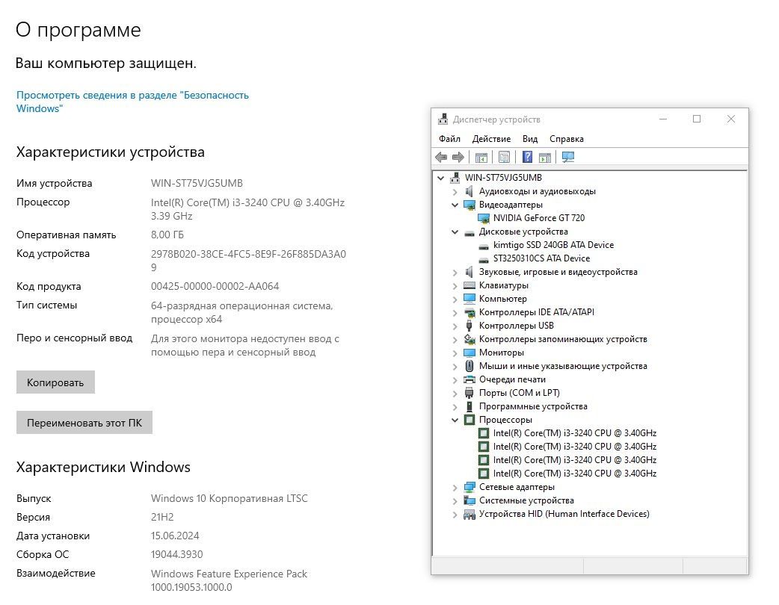Open the Вид menu

pos(530,139)
